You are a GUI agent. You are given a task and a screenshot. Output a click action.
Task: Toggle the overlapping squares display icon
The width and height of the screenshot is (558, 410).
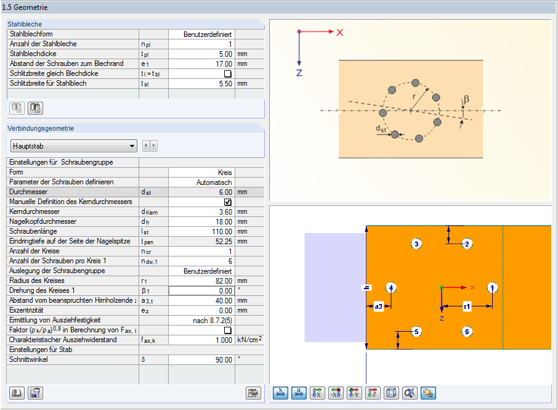pyautogui.click(x=428, y=393)
